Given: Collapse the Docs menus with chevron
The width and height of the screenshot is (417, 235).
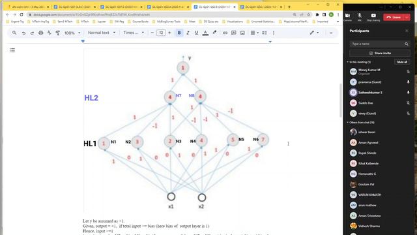Looking at the screenshot, I should pos(331,33).
